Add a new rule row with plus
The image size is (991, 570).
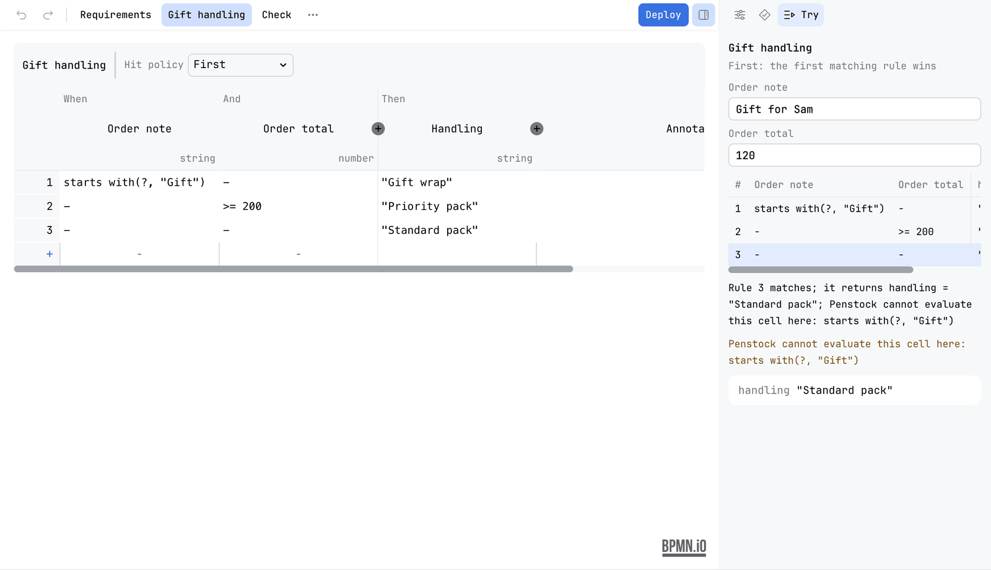(x=50, y=254)
